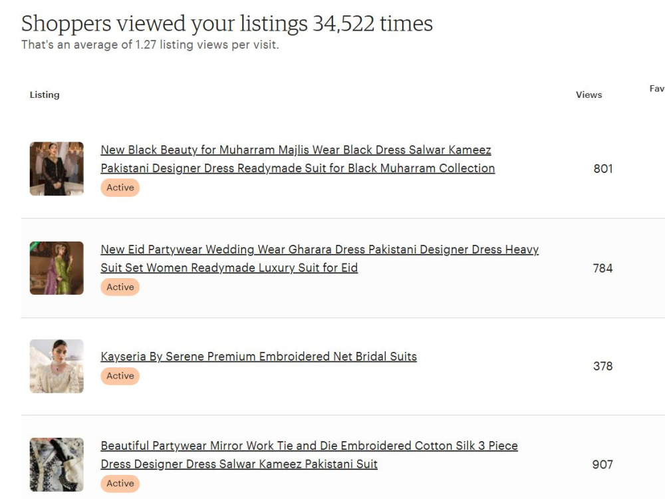Open the green Gharara dress thumbnail
The image size is (665, 499).
point(57,268)
